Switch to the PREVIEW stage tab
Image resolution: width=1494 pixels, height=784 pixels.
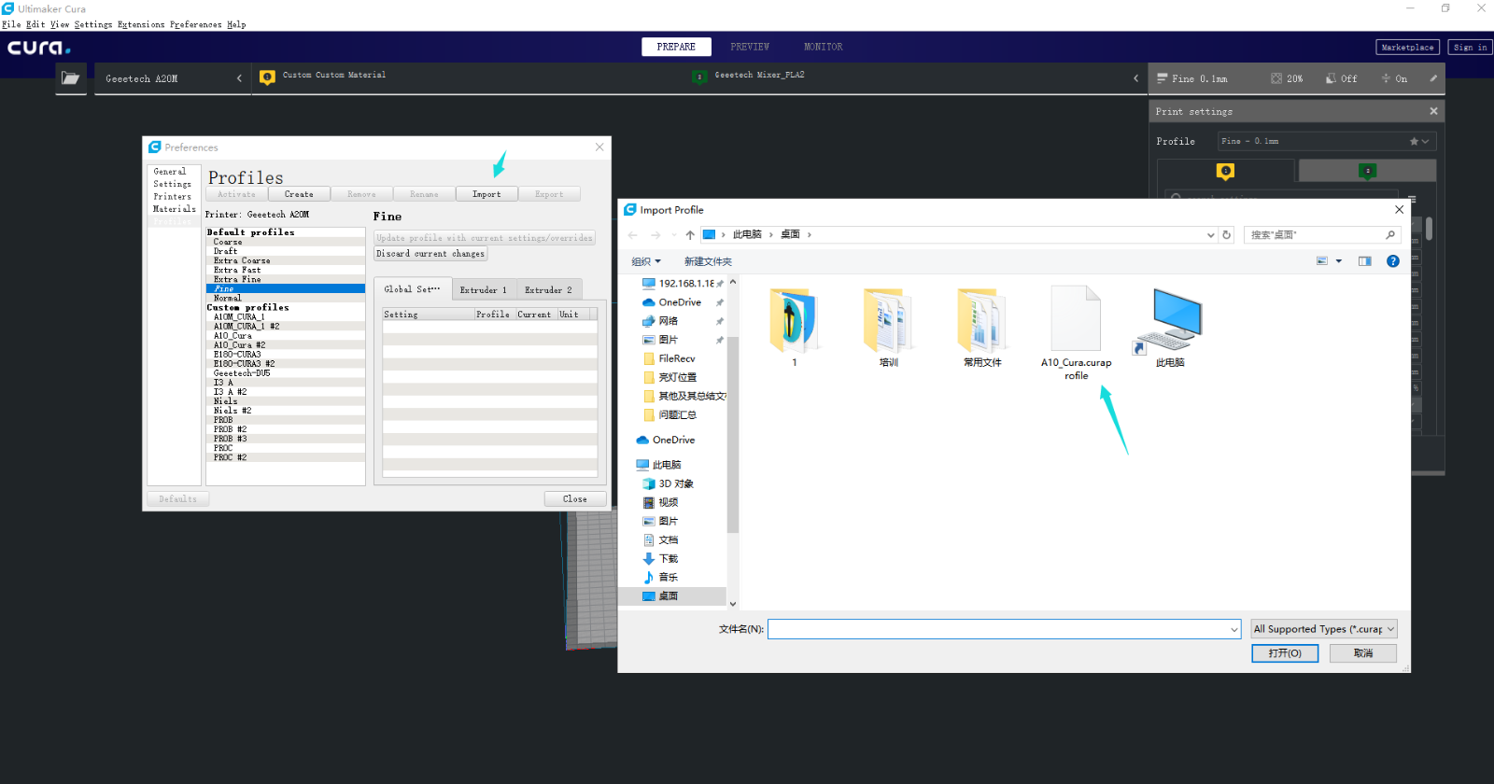[750, 47]
